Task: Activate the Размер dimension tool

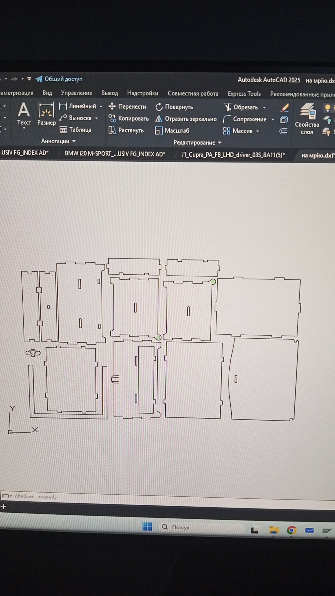Action: (x=46, y=114)
